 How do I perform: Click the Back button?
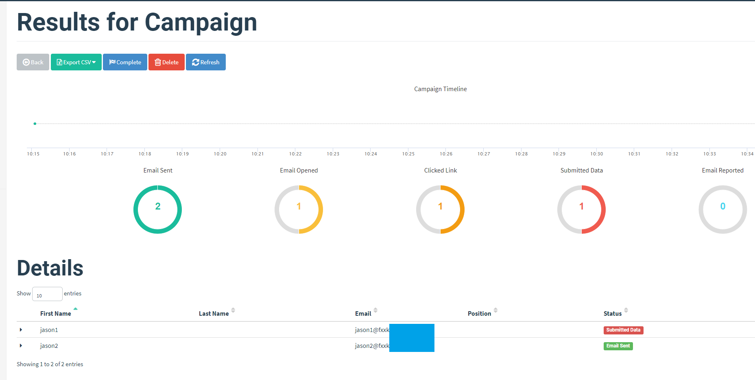point(33,62)
